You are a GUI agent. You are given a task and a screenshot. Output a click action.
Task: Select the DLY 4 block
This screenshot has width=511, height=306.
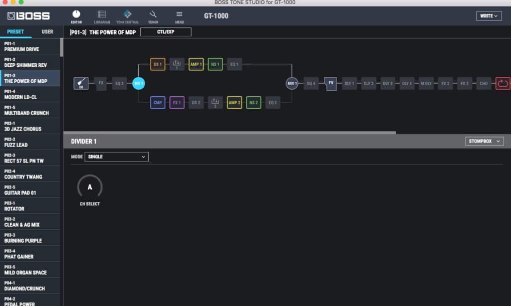[407, 83]
